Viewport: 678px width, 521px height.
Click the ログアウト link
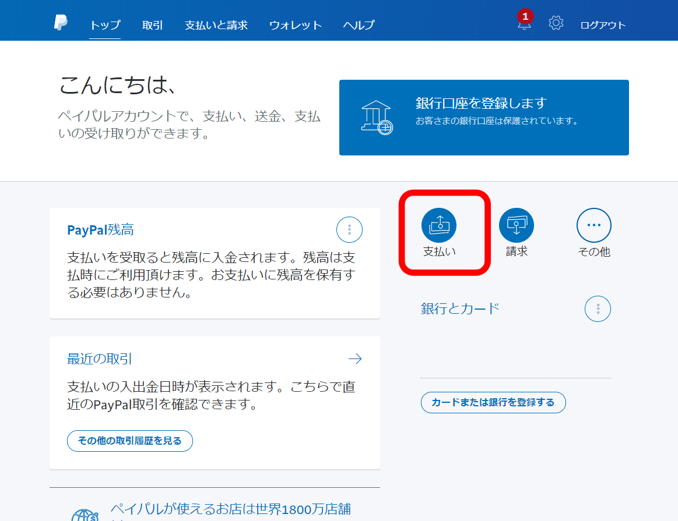click(x=603, y=25)
